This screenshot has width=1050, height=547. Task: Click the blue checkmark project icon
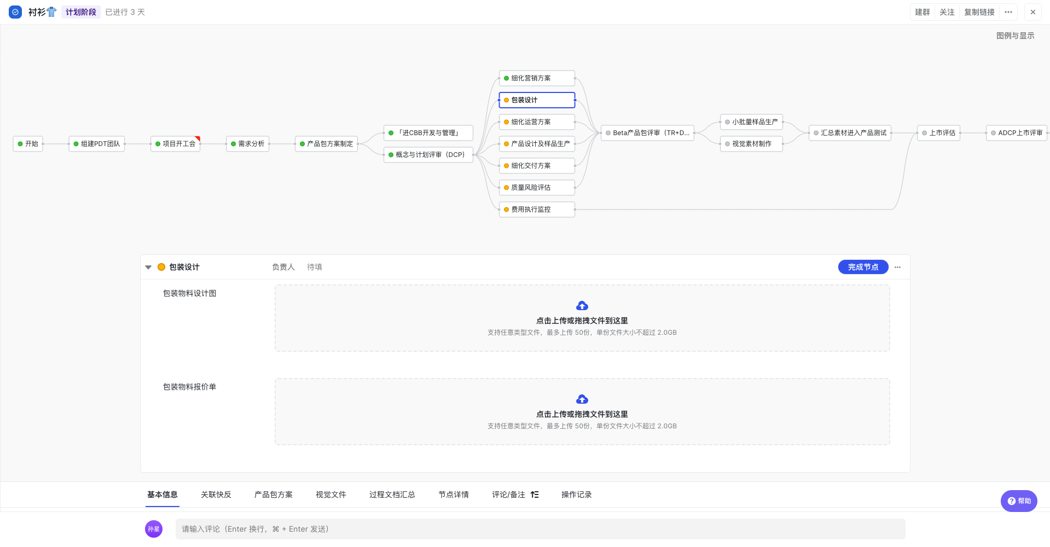tap(15, 12)
